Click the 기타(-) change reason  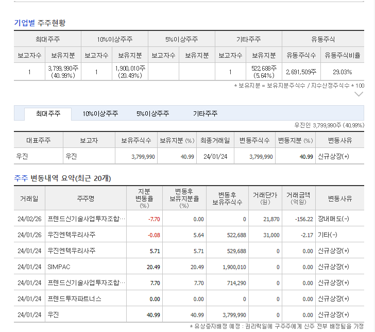(x=328, y=235)
